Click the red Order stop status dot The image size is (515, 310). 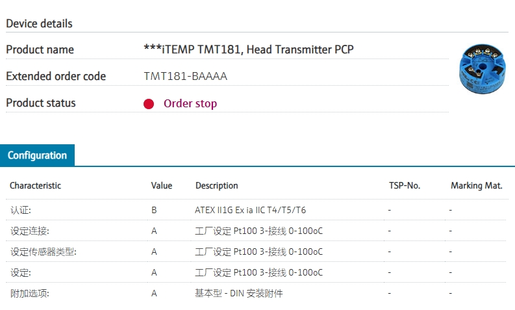[x=149, y=103]
